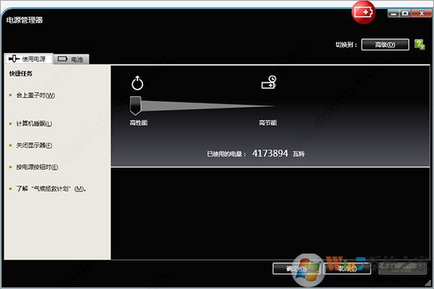The height and width of the screenshot is (289, 434).
Task: Click the resize grip in window corner
Action: [428, 282]
